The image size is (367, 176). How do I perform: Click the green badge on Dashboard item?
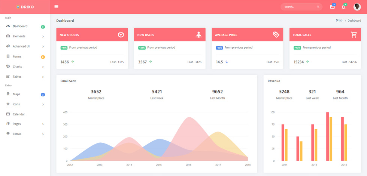tap(43, 27)
